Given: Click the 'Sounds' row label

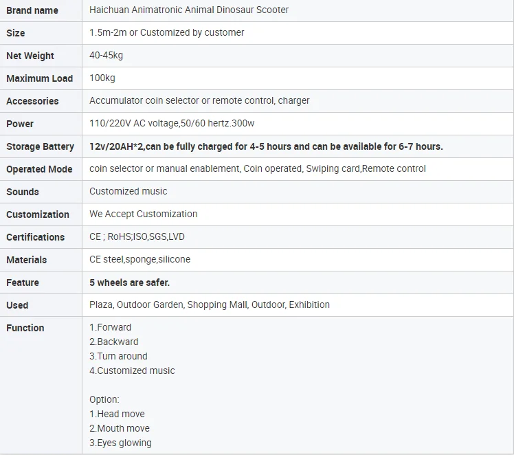Looking at the screenshot, I should 23,192.
